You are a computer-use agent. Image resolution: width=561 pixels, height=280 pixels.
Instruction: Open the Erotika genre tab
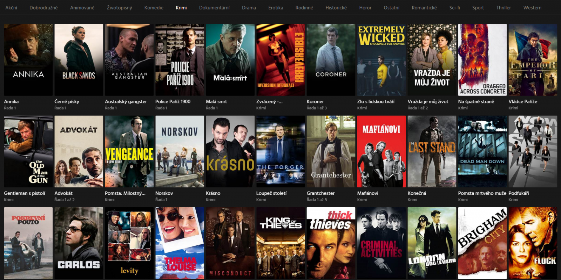coord(276,8)
